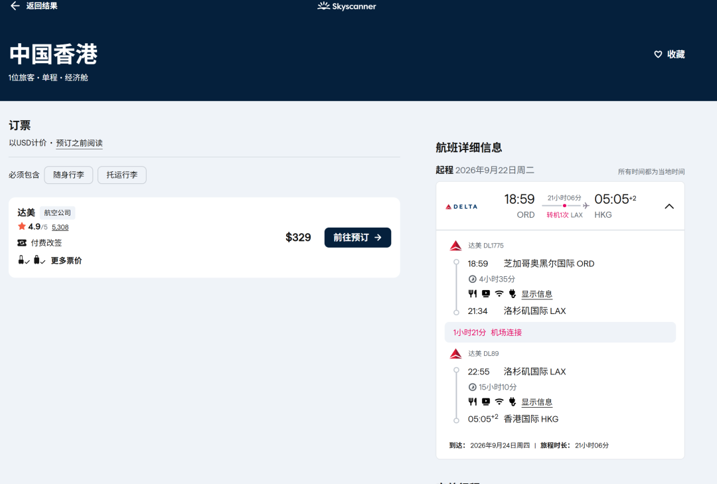Click 收藏 label next to heart
This screenshot has height=484, width=717.
point(676,54)
